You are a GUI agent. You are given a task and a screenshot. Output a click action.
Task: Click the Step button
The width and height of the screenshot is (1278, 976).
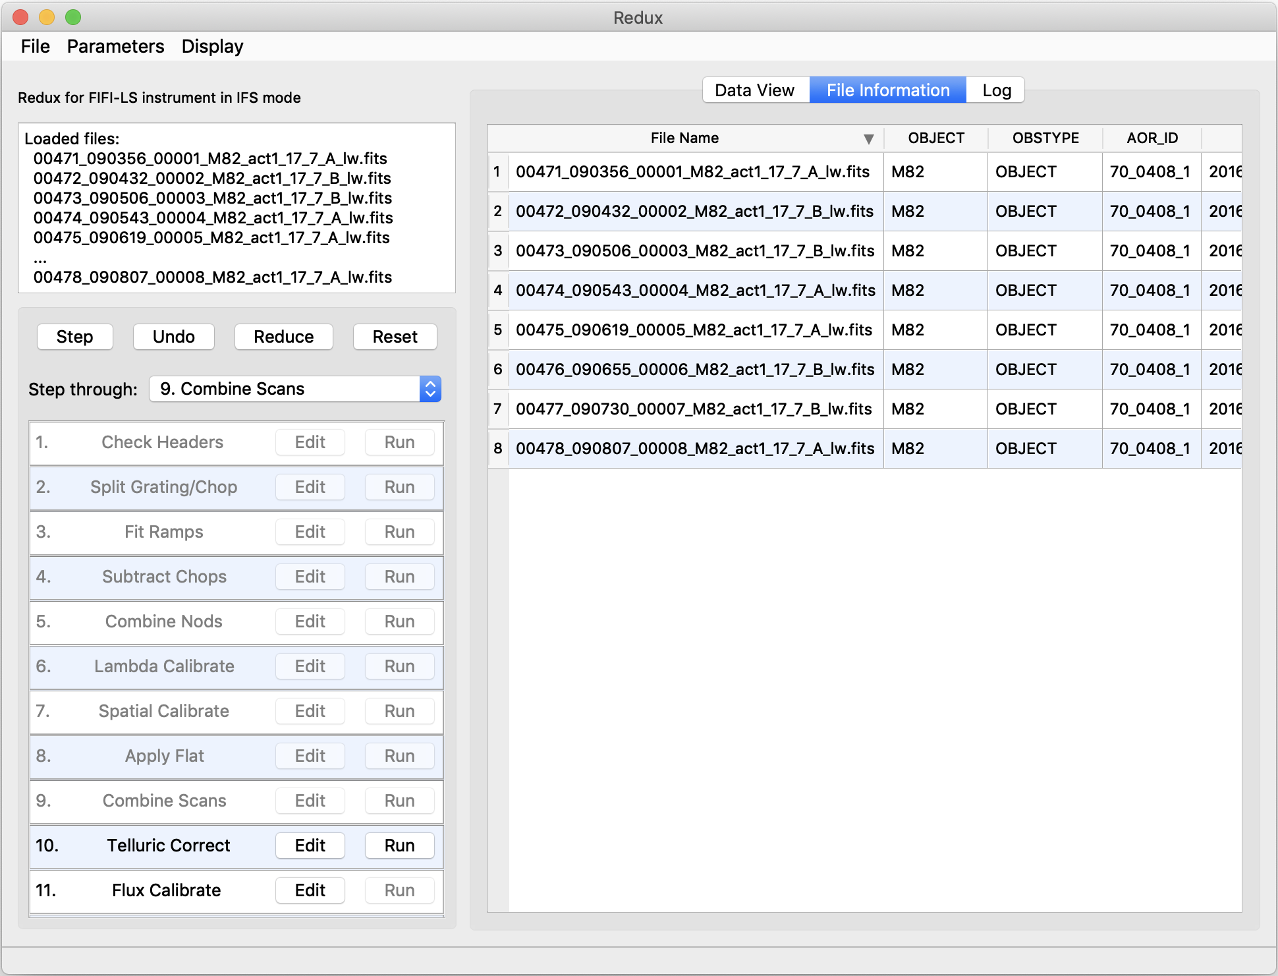pyautogui.click(x=74, y=337)
